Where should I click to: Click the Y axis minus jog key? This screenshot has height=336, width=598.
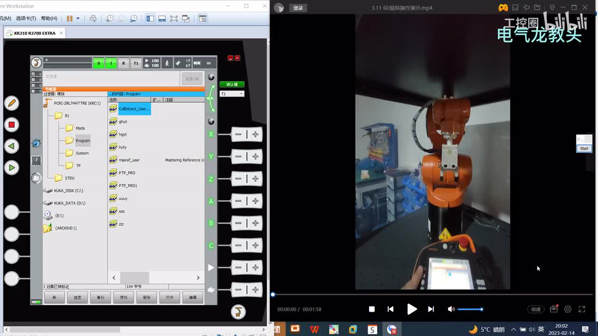coord(238,157)
